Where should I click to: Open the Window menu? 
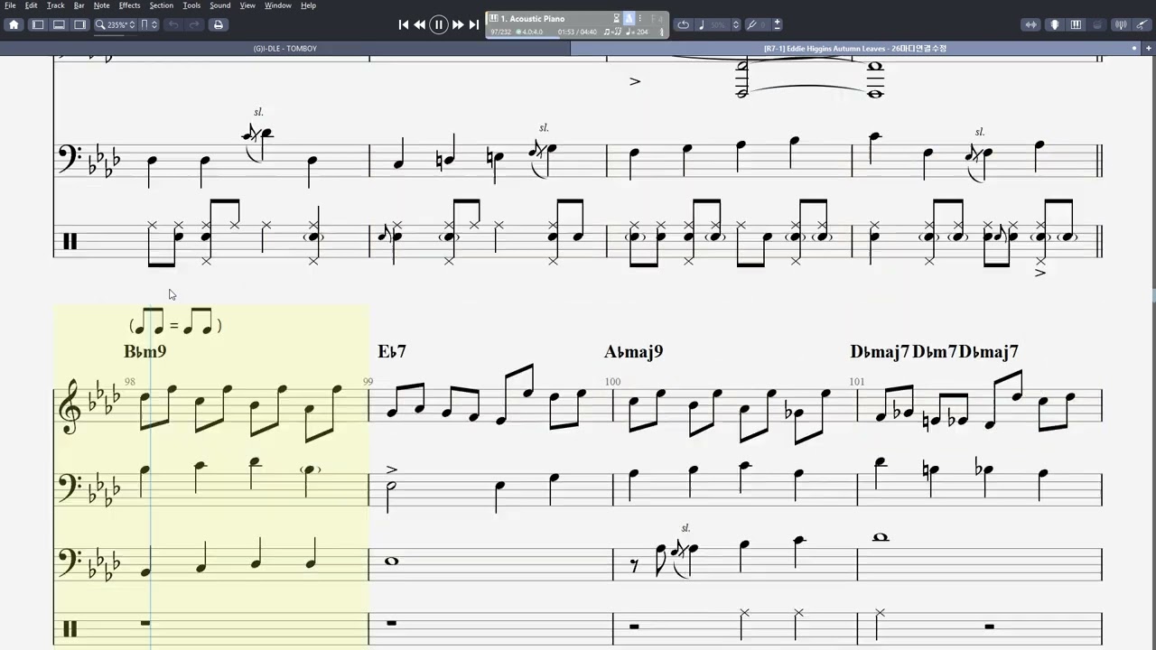coord(277,5)
